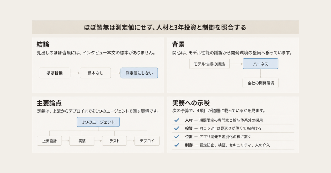This screenshot has height=173, width=331.
Task: Select the デプロイ box
Action: pyautogui.click(x=147, y=141)
